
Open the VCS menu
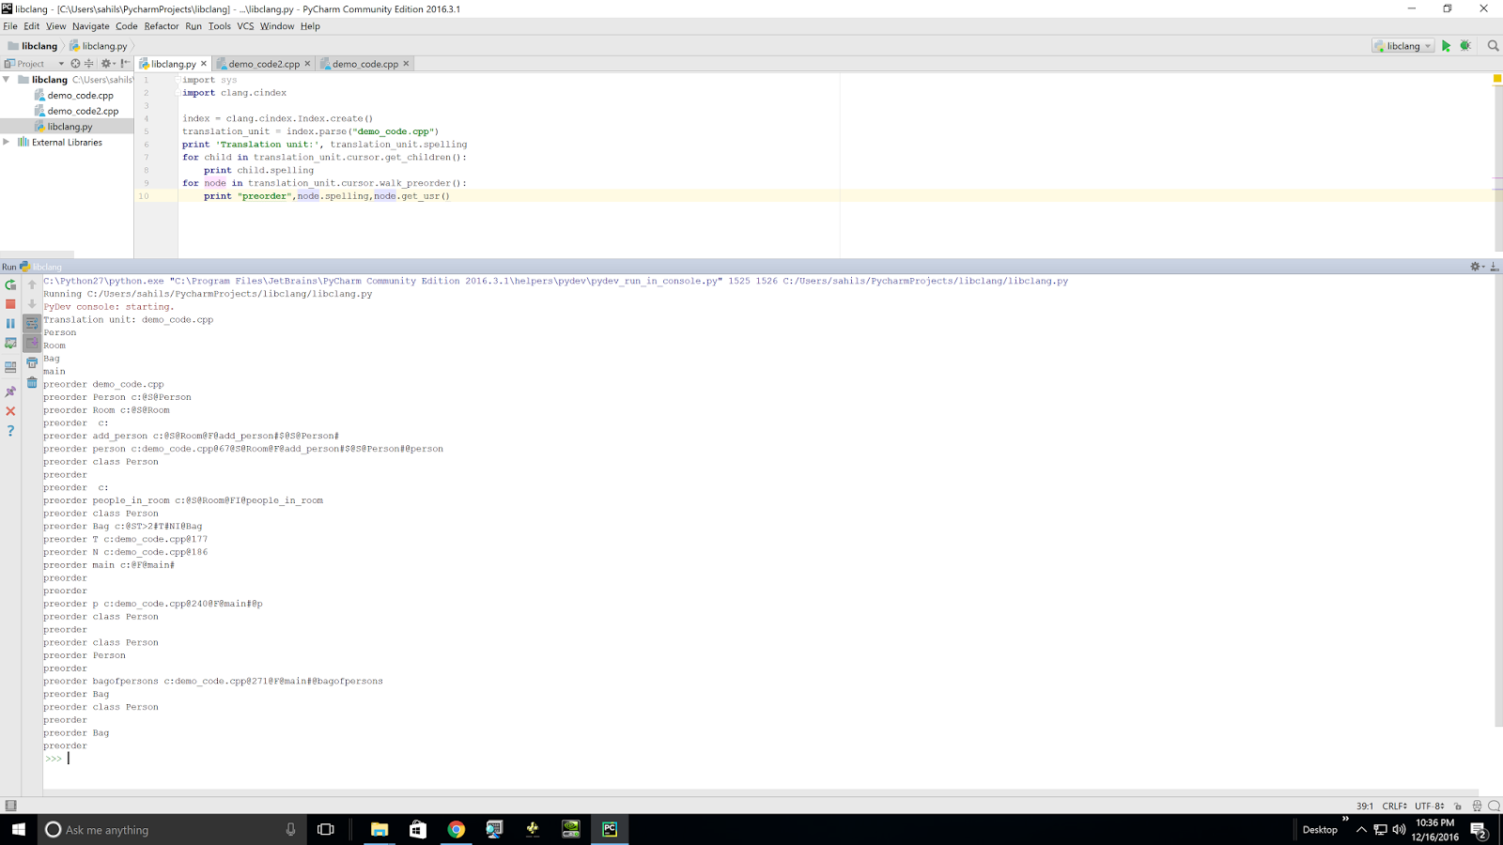[x=245, y=26]
